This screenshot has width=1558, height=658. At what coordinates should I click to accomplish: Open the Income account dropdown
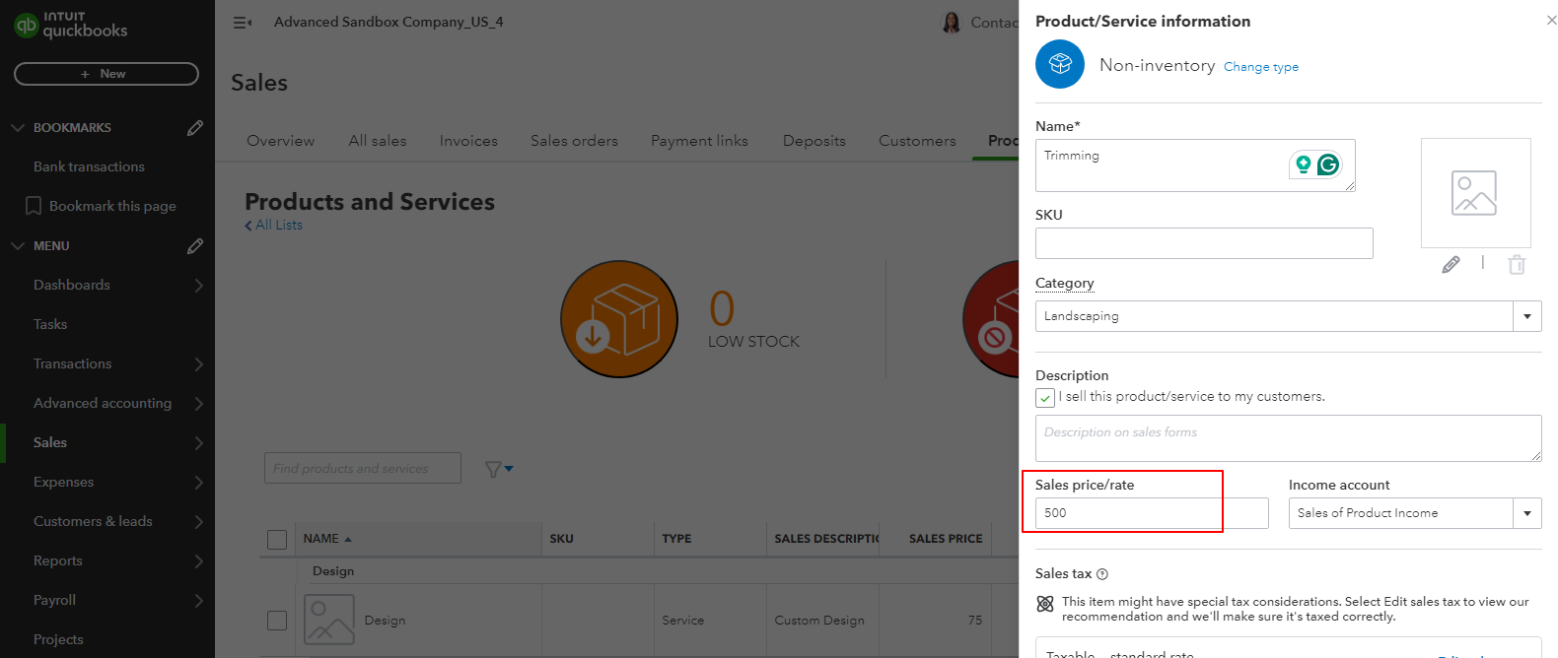(1526, 513)
